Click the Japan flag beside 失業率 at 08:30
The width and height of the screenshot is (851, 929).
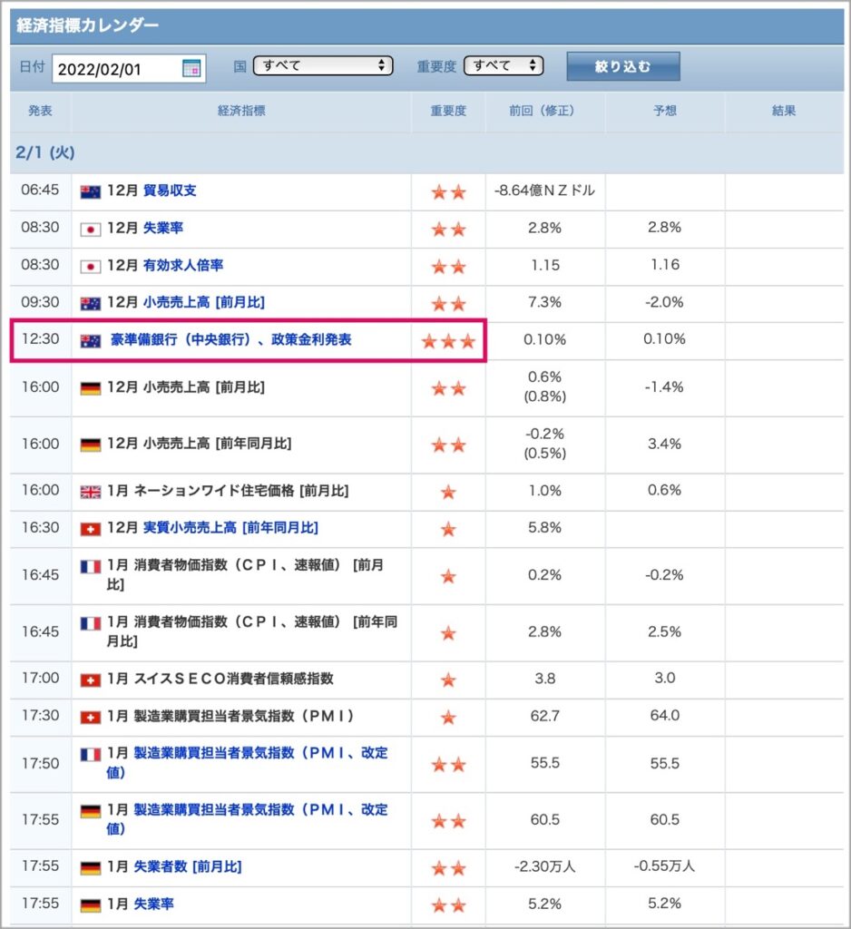tap(91, 230)
